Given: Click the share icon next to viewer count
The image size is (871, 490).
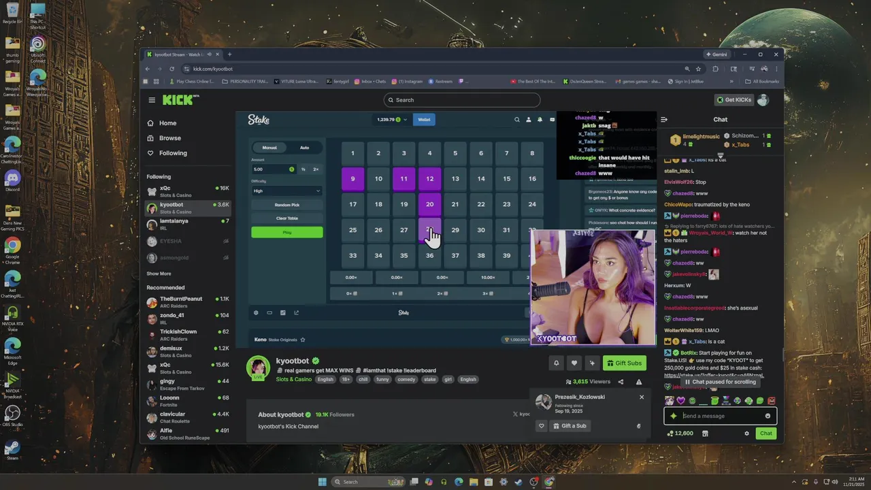Looking at the screenshot, I should click(x=620, y=382).
